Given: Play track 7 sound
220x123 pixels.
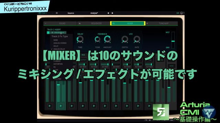Looking at the screenshot, I should pos(116,106).
